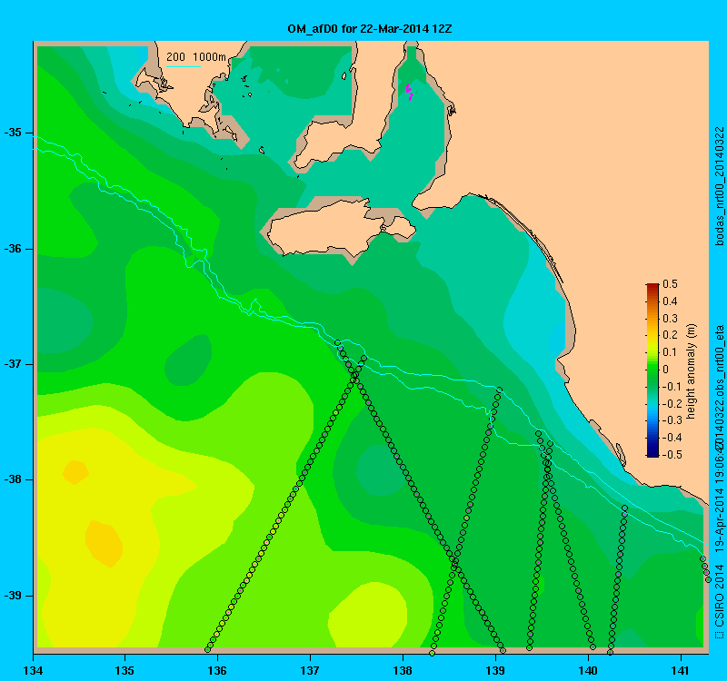The image size is (727, 681).
Task: Click the cyan legend line under "200 1000m"
Action: tap(184, 66)
